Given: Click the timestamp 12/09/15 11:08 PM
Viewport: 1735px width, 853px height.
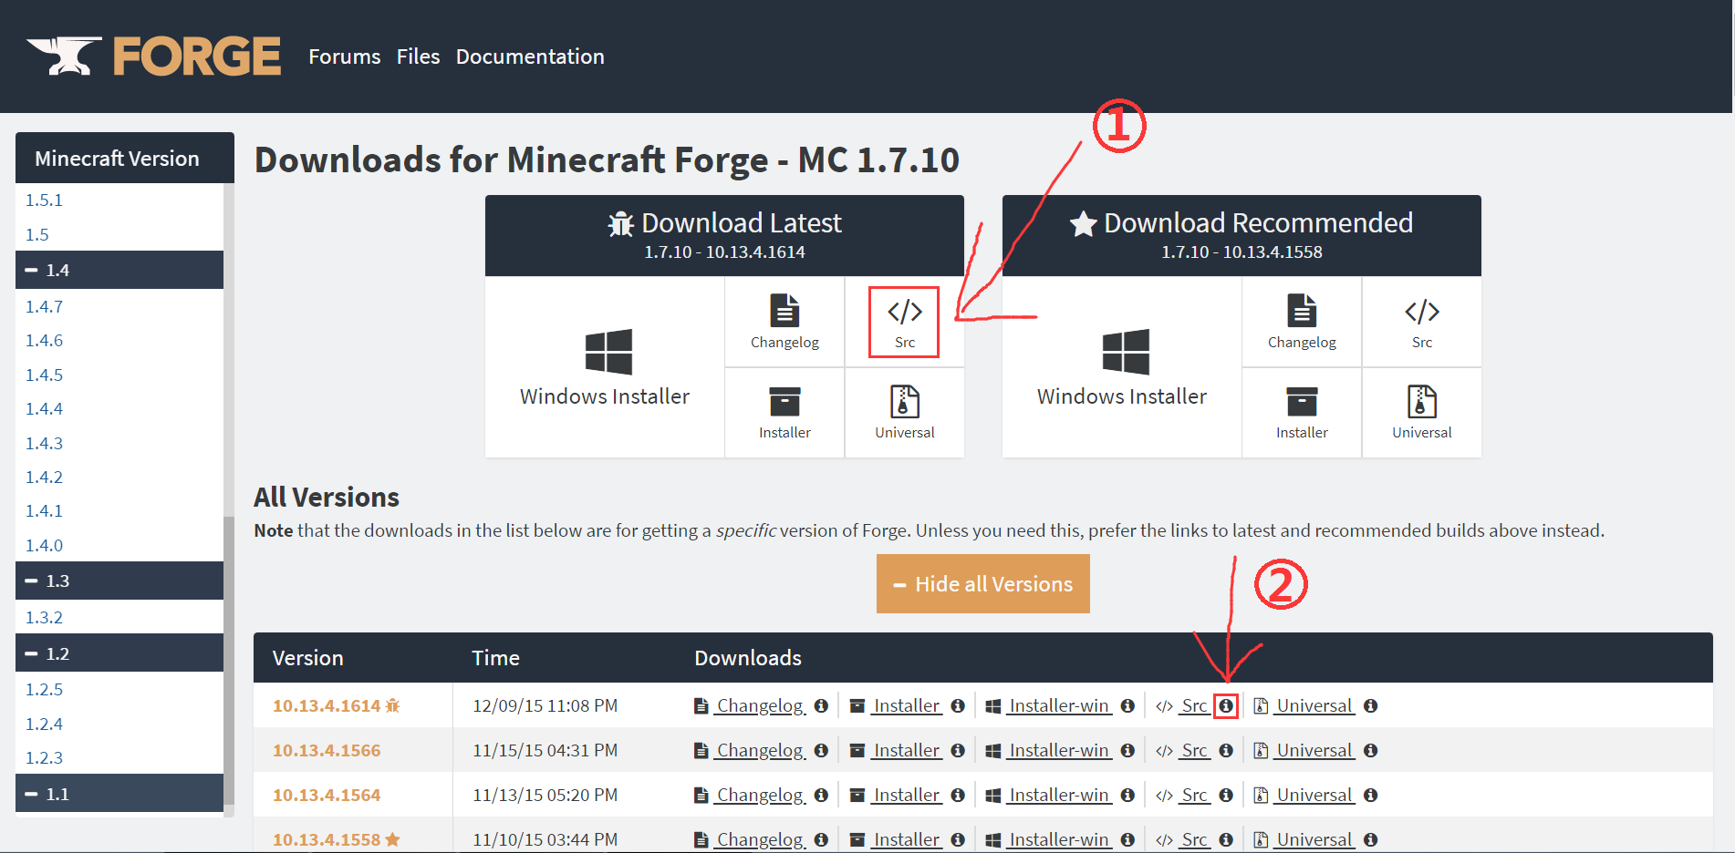Looking at the screenshot, I should pyautogui.click(x=545, y=705).
